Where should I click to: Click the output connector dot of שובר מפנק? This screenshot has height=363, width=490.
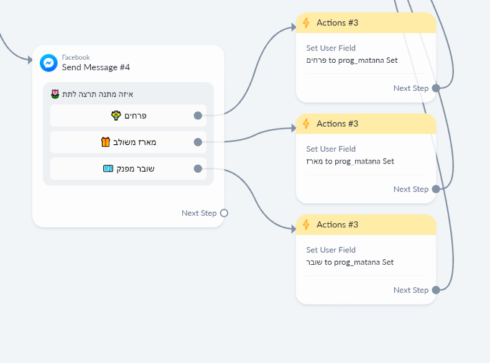[x=198, y=168]
